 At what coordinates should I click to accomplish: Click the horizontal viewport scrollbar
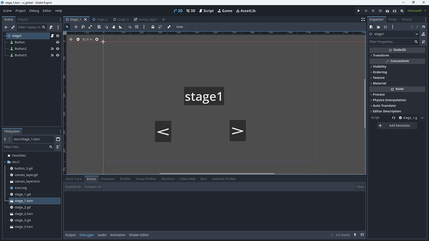217,174
